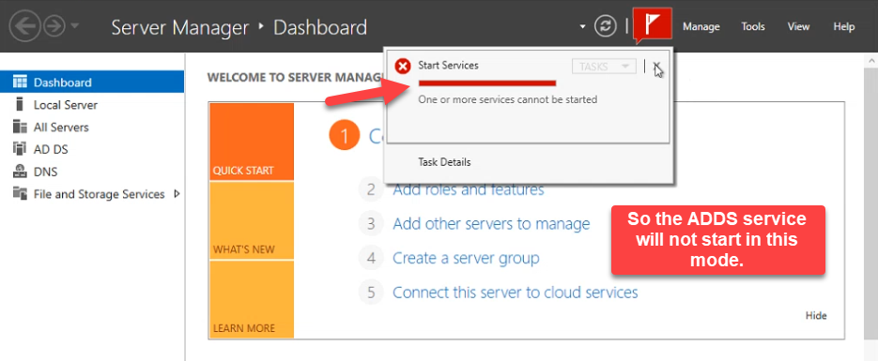Open the Tools menu

753,27
